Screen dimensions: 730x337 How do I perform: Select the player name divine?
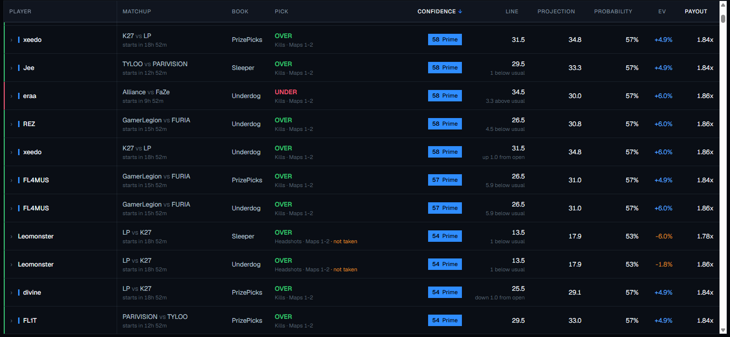32,292
